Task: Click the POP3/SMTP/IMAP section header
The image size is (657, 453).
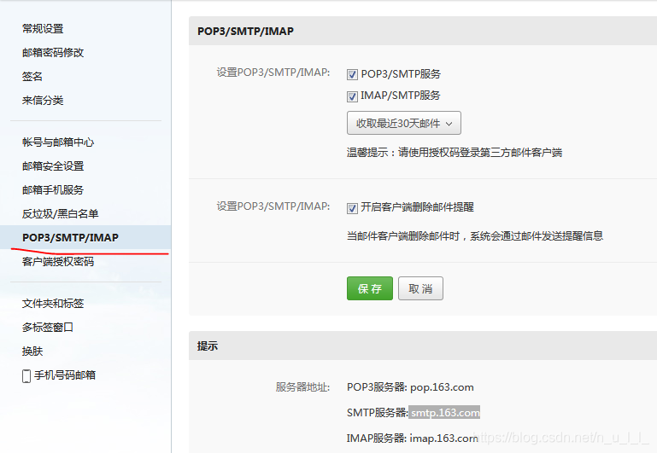Action: (245, 32)
